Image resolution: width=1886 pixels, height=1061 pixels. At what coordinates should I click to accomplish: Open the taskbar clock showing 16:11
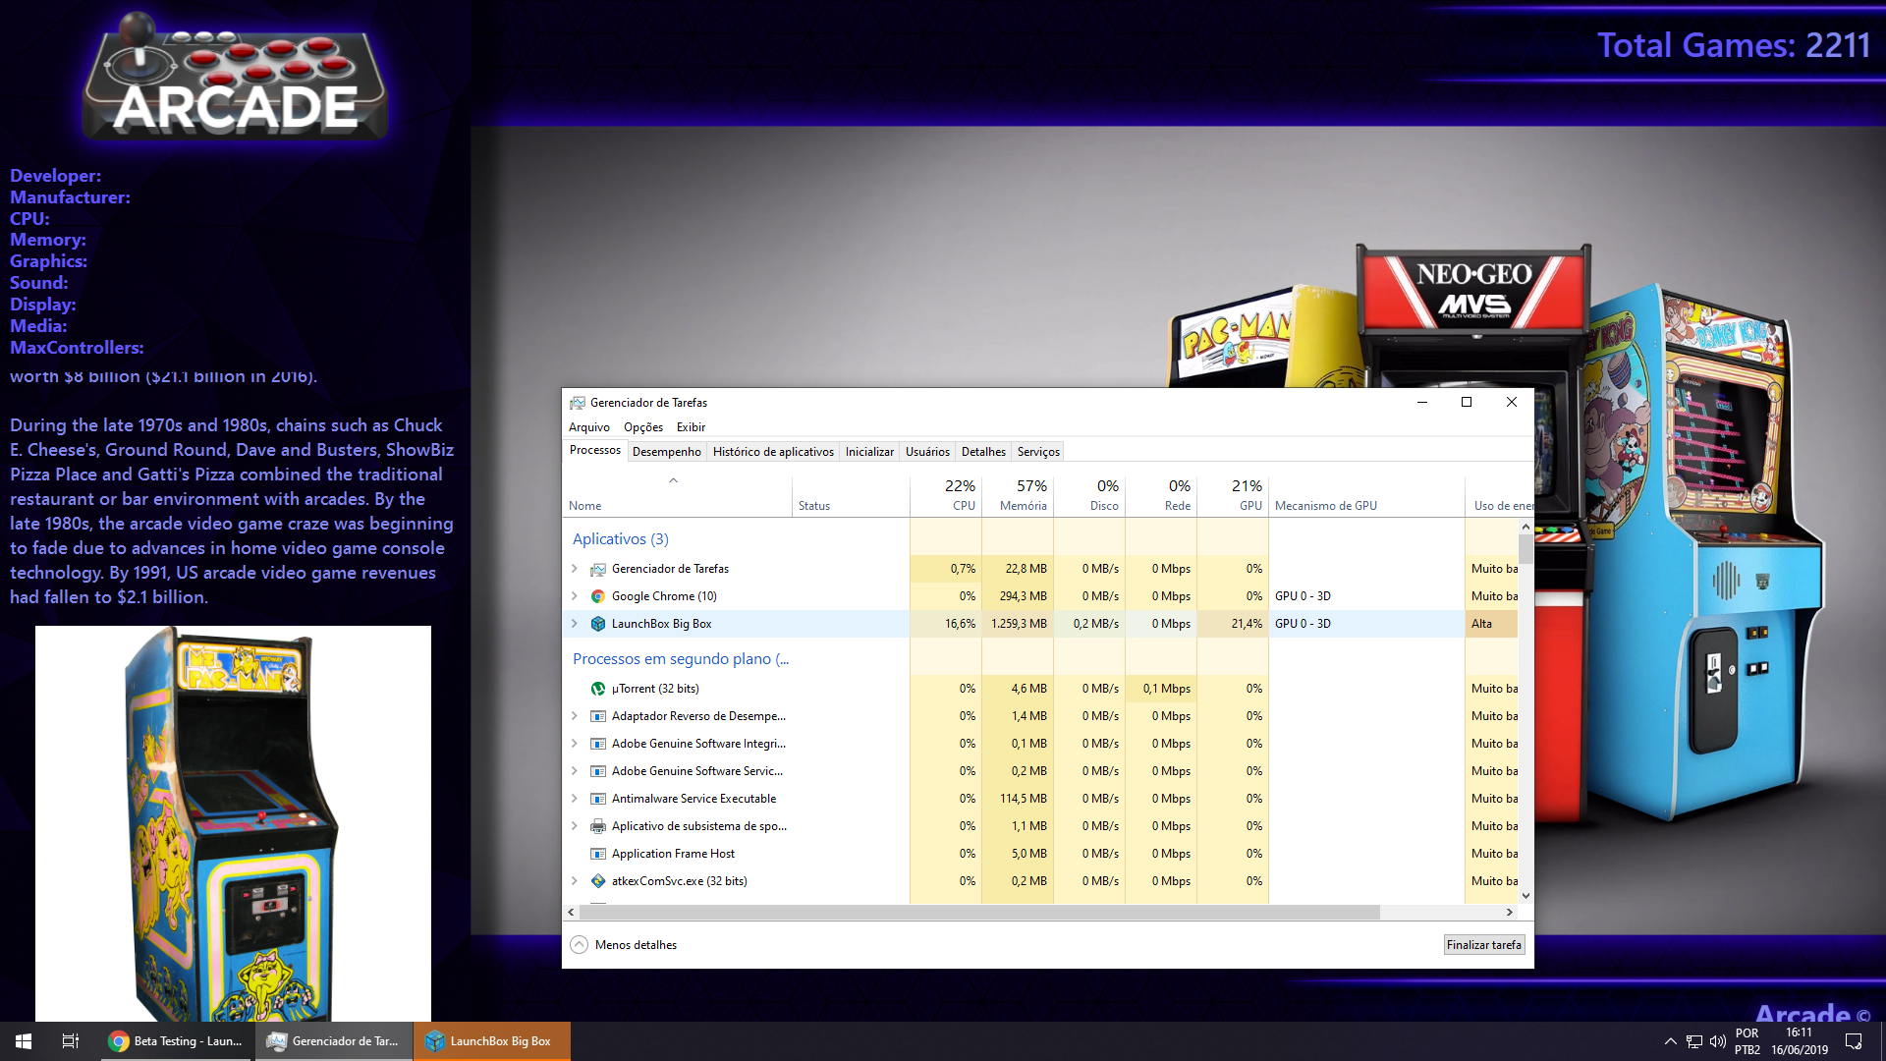click(1800, 1041)
